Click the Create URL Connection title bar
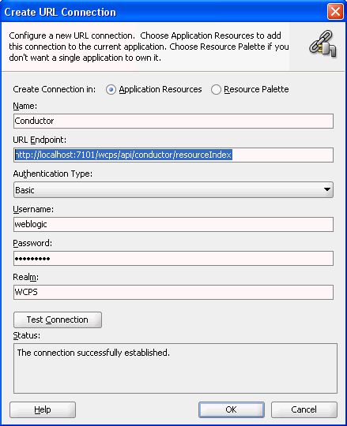This screenshot has height=426, width=347. [164, 12]
